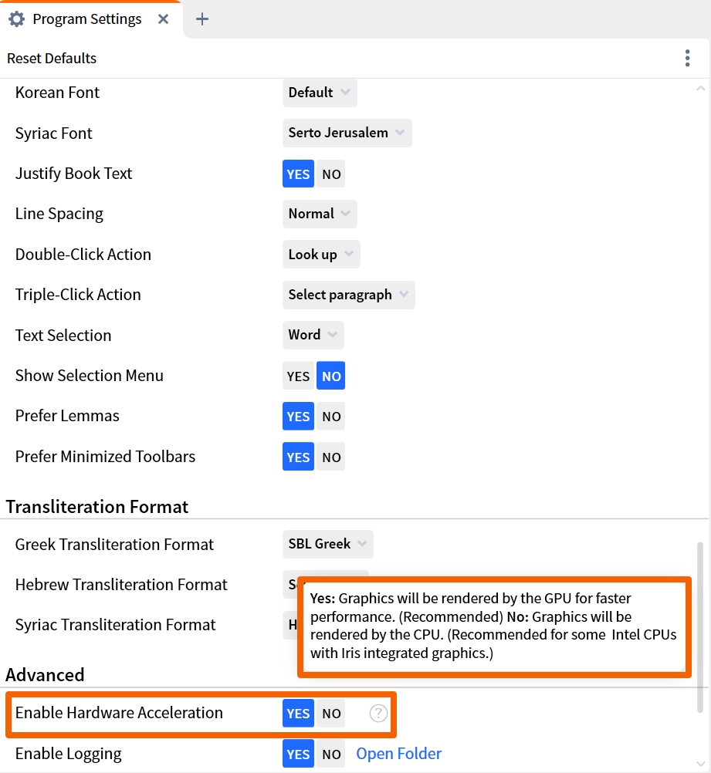Click the Double-Click Action label
The height and width of the screenshot is (773, 711).
click(83, 255)
